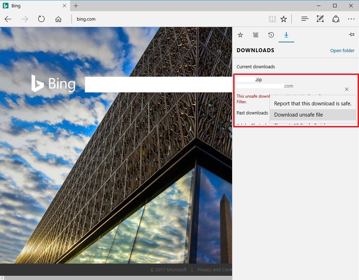Open a new browser tab
Screen dimensions: 359x280
(76, 6)
